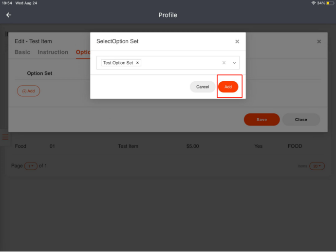Cancel the option set selection
Screen dimensions: 336x252
[x=203, y=87]
